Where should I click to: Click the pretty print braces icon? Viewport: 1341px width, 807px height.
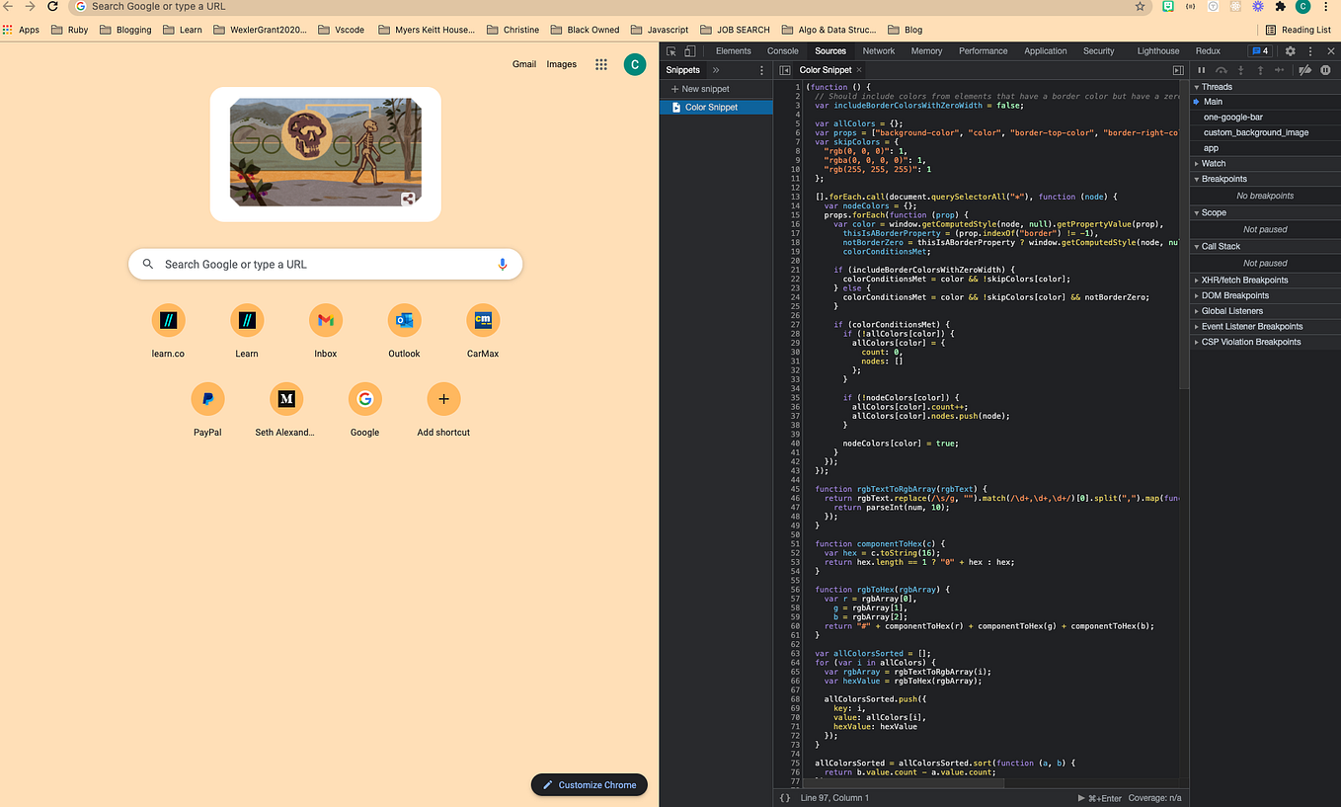(x=783, y=797)
